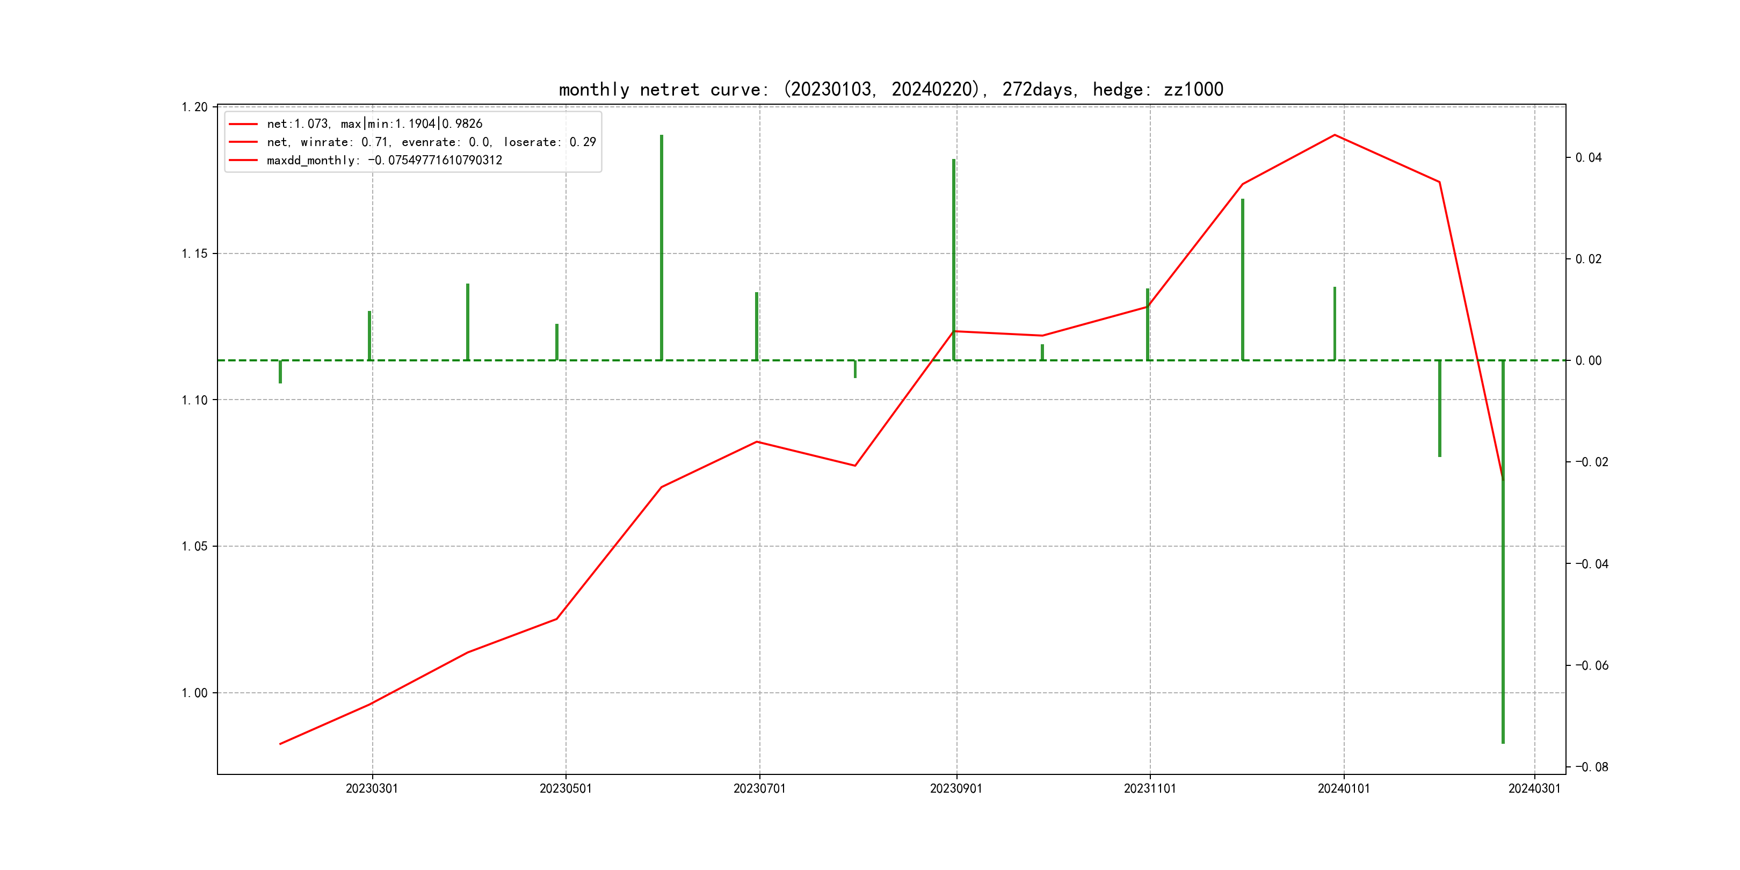The height and width of the screenshot is (870, 1740).
Task: Click the 1.00 left y-axis label
Action: (194, 693)
